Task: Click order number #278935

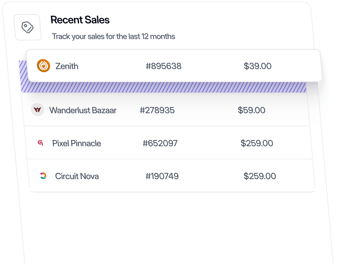Action: coord(157,110)
